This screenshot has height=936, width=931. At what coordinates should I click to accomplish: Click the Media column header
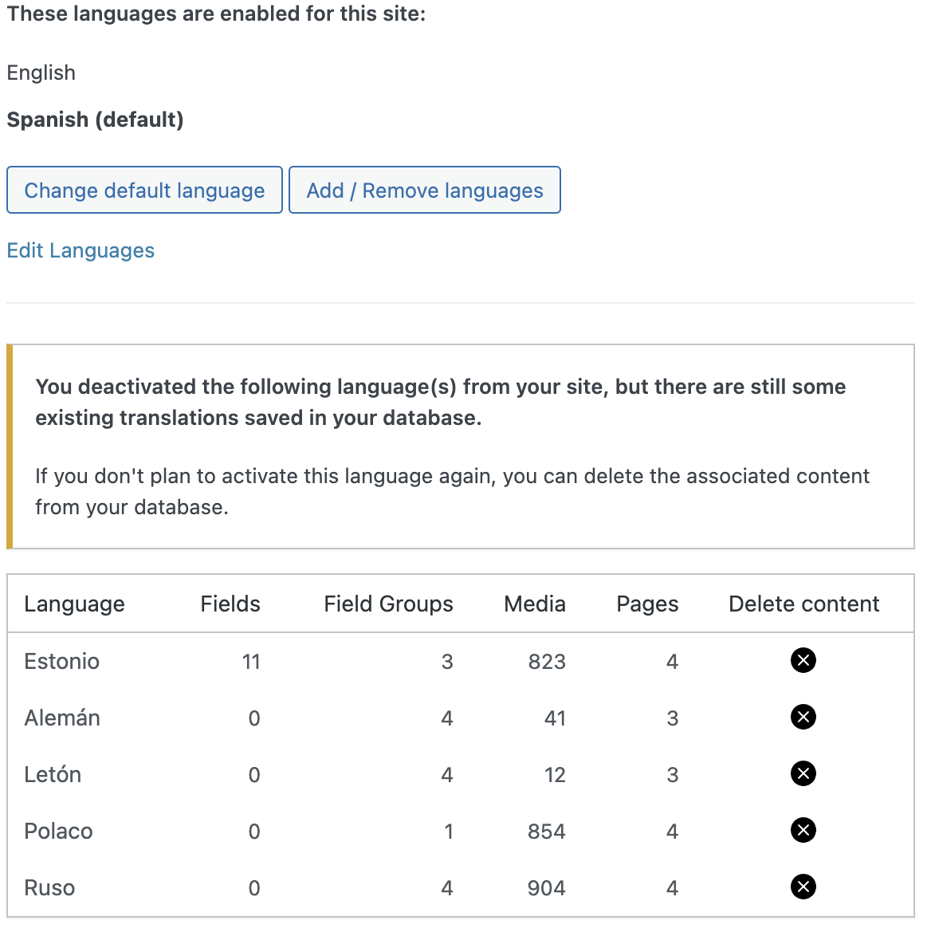click(x=535, y=604)
